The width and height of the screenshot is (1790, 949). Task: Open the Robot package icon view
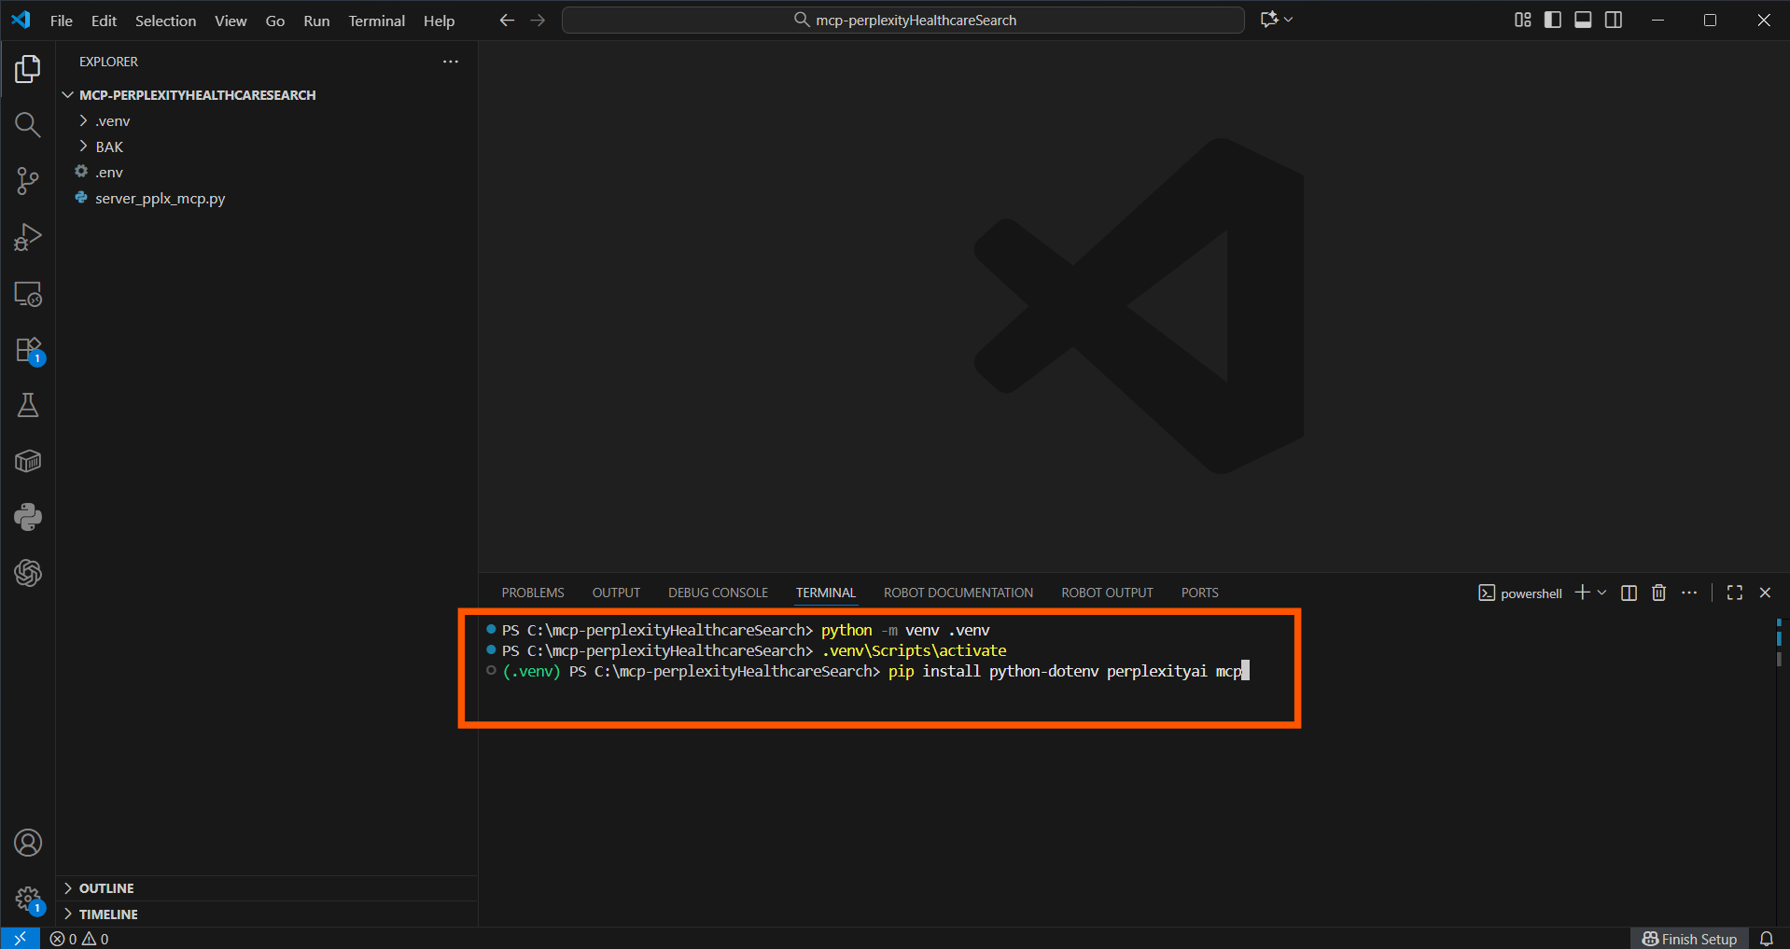point(28,461)
